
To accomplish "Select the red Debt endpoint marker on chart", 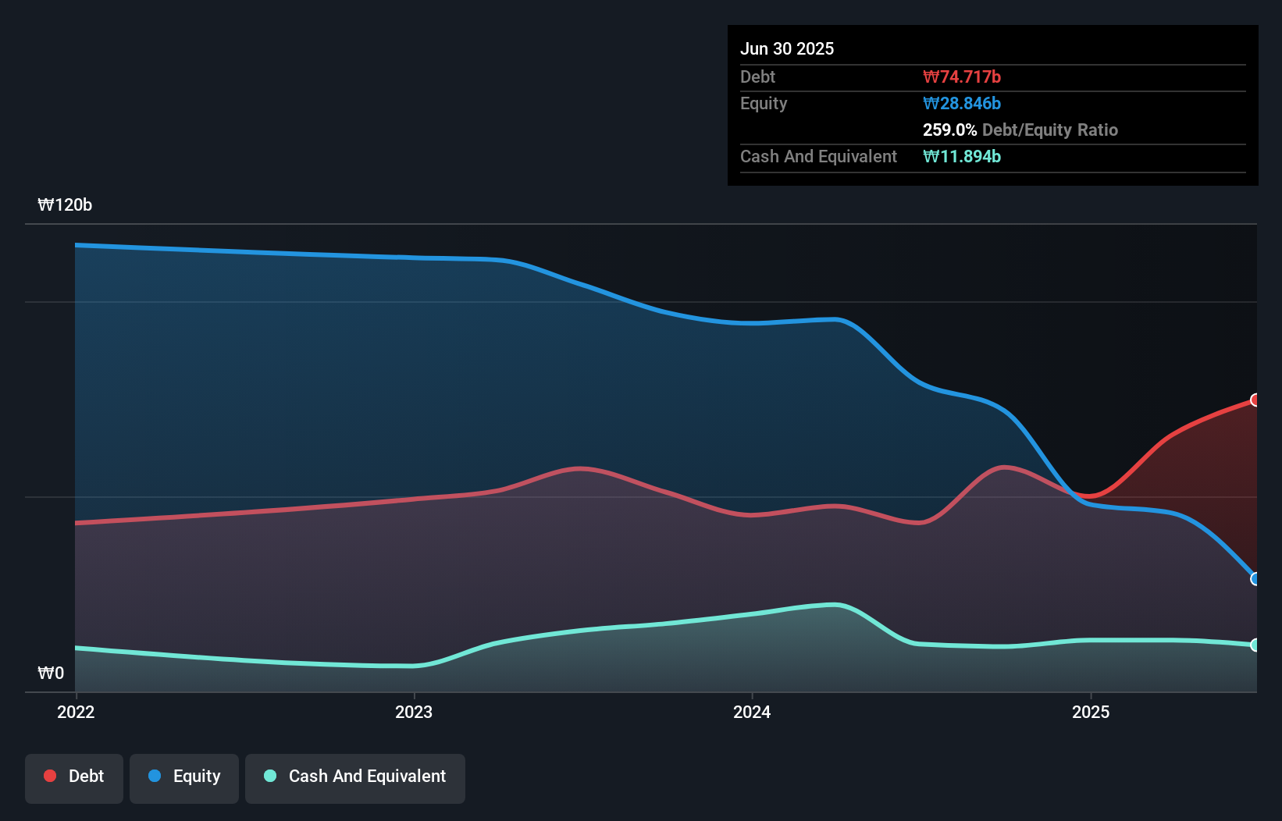I will coord(1255,400).
